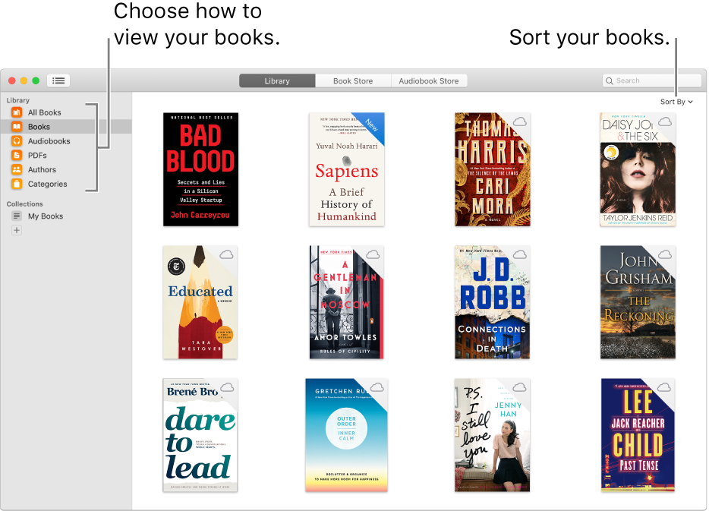The width and height of the screenshot is (709, 511).
Task: Click cloud icon on Daisy Jones cover
Action: tap(665, 121)
